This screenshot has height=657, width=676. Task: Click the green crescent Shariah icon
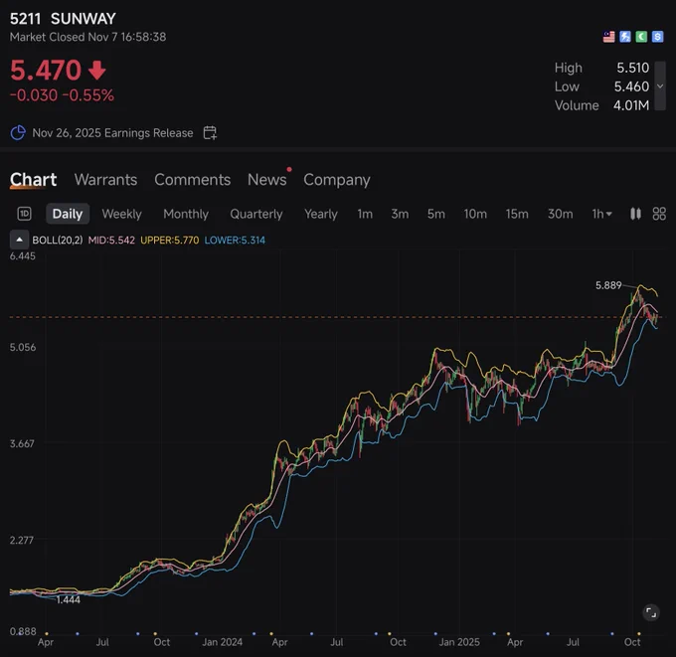(641, 37)
